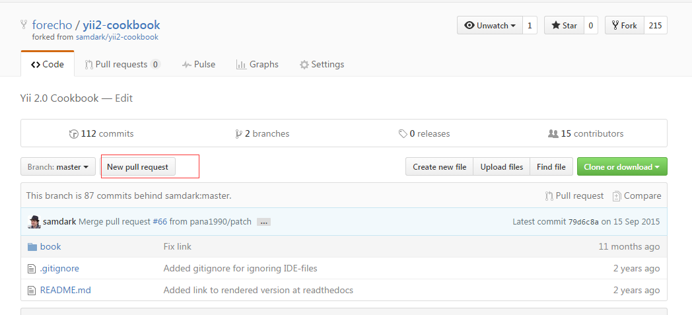692x315 pixels.
Task: Click the Pull requests tab icon
Action: [x=88, y=65]
